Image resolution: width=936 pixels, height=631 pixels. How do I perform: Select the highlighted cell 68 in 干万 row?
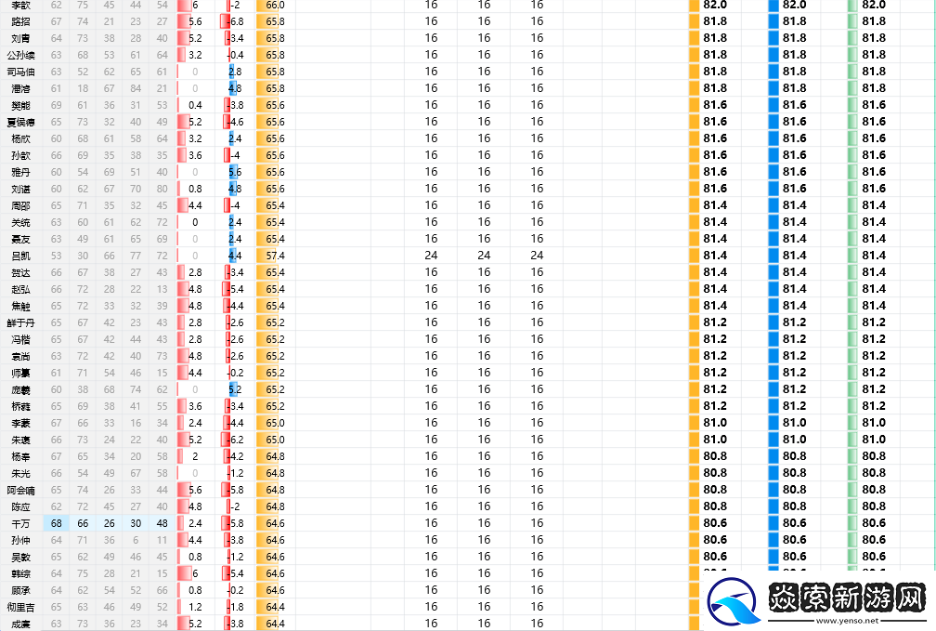click(57, 523)
